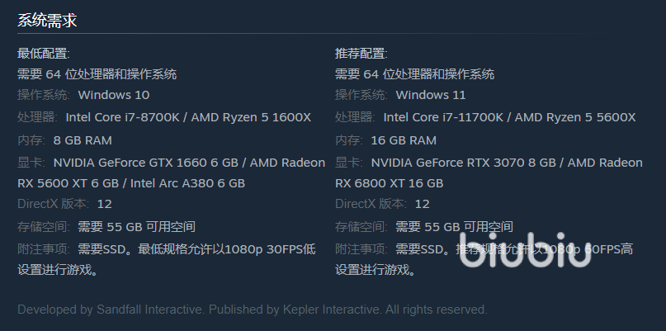This screenshot has width=666, height=331.
Task: Click the Windows 11 operating system text
Action: pyautogui.click(x=431, y=95)
